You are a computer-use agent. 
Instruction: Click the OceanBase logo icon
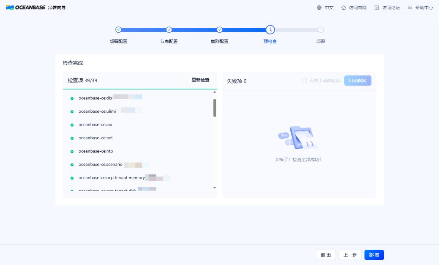click(11, 7)
